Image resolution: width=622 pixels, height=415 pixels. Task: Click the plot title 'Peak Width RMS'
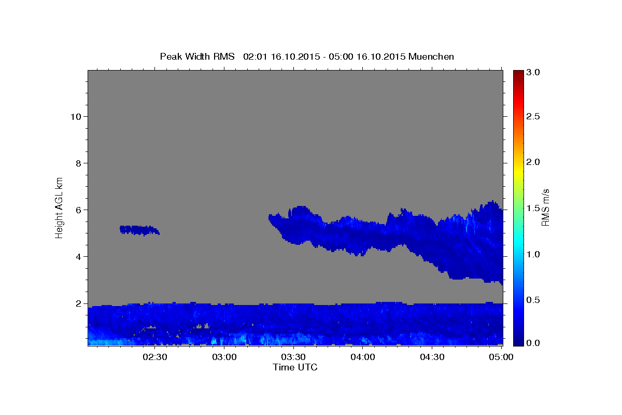tap(197, 57)
